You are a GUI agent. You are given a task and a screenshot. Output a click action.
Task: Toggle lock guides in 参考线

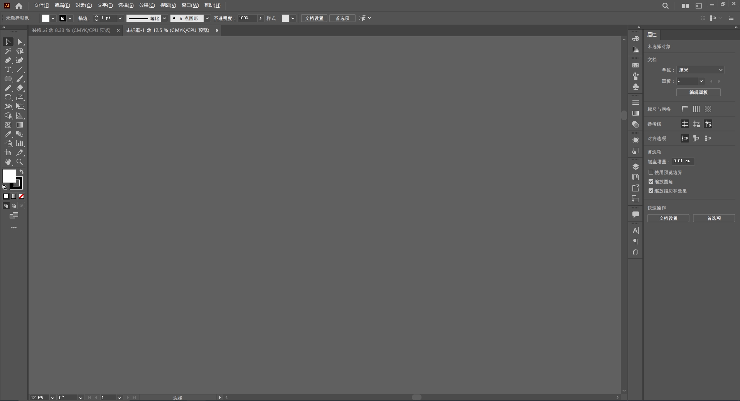[x=696, y=124]
